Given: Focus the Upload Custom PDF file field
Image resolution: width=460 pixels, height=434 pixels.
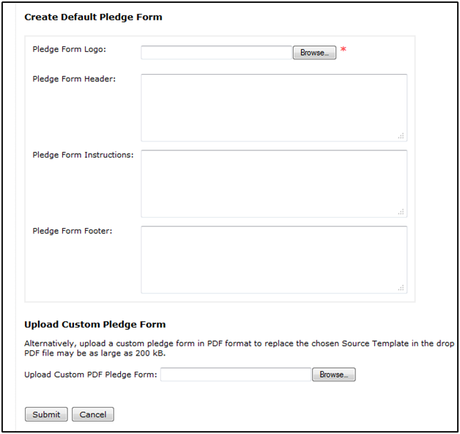Looking at the screenshot, I should coord(236,375).
